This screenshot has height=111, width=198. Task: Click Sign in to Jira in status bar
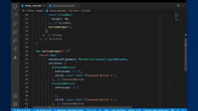pos(22,110)
